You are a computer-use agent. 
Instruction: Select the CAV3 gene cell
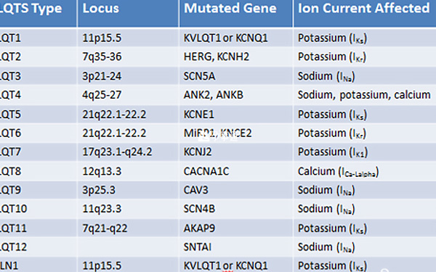click(235, 190)
